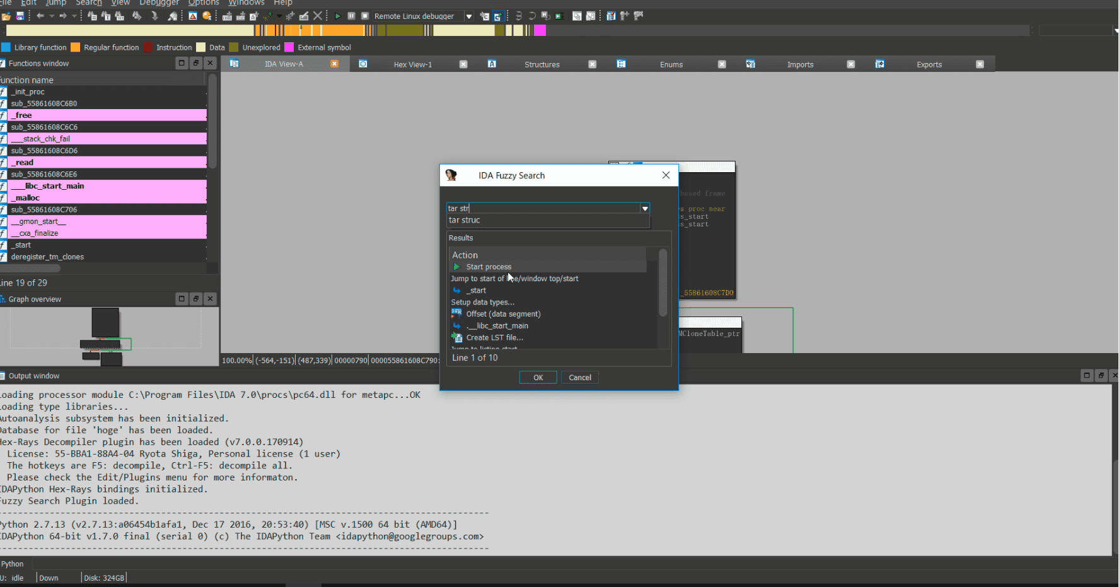Close the Functions window panel

(211, 63)
